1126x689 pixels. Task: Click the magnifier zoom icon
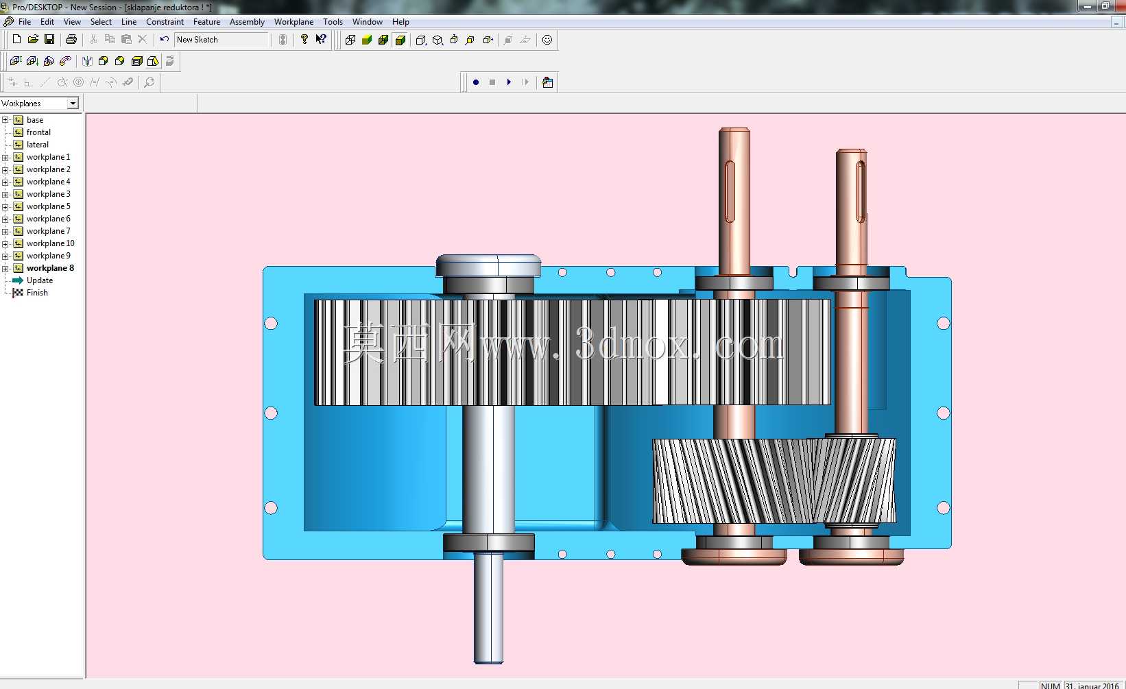149,82
